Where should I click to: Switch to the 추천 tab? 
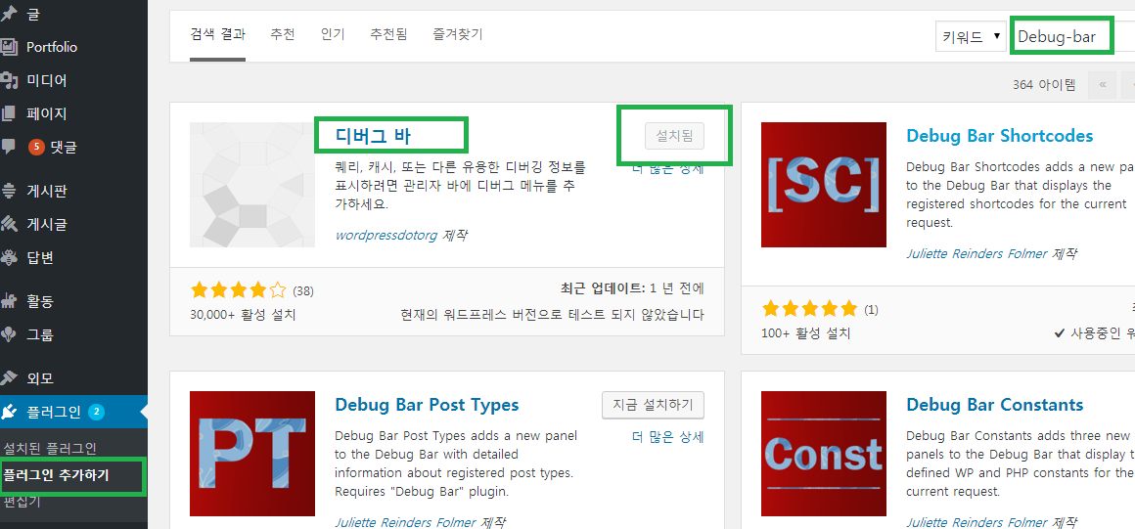click(283, 34)
